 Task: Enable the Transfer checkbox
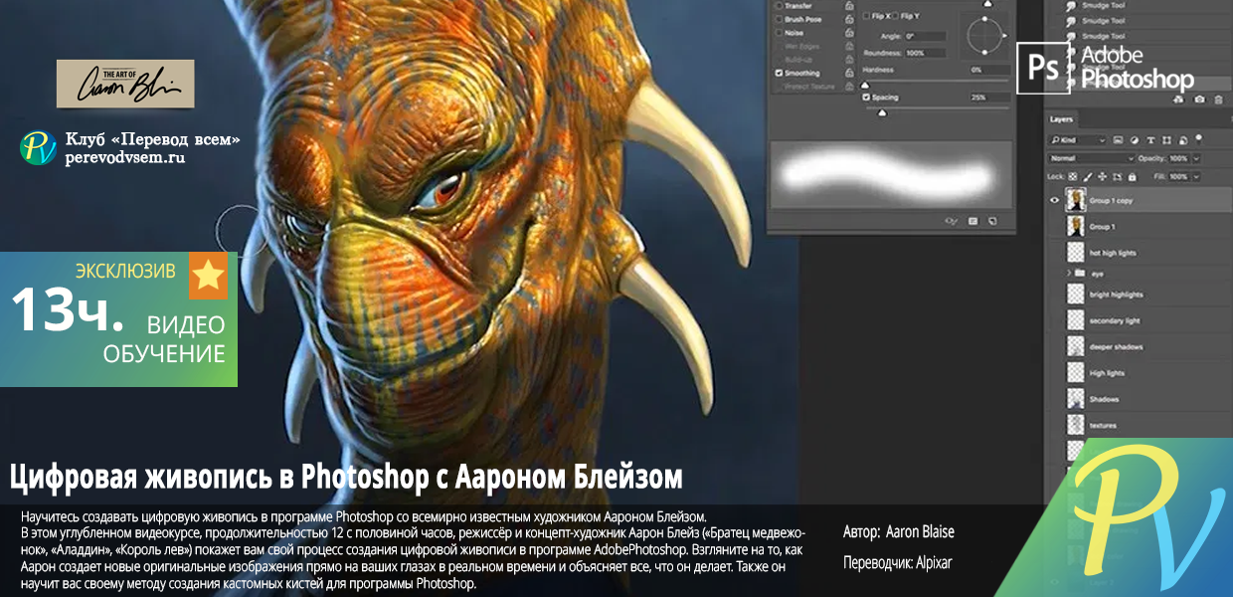point(779,6)
